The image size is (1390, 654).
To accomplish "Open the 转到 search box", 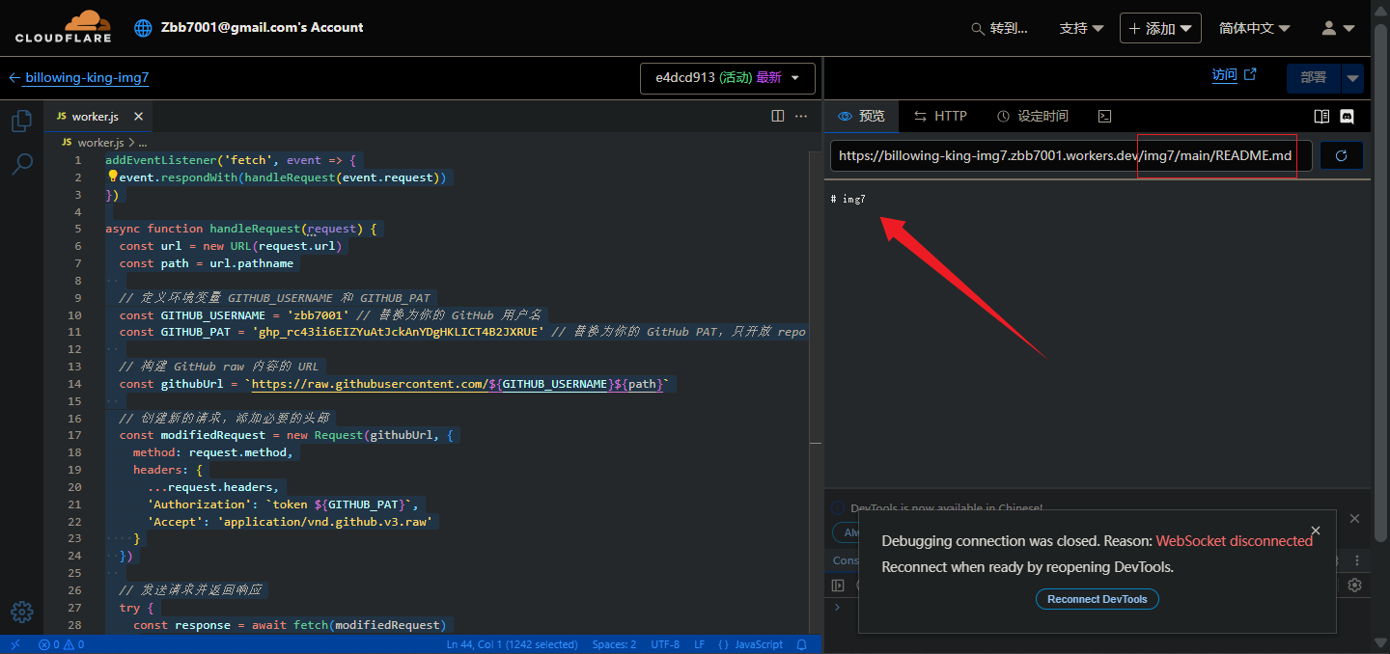I will click(x=999, y=28).
